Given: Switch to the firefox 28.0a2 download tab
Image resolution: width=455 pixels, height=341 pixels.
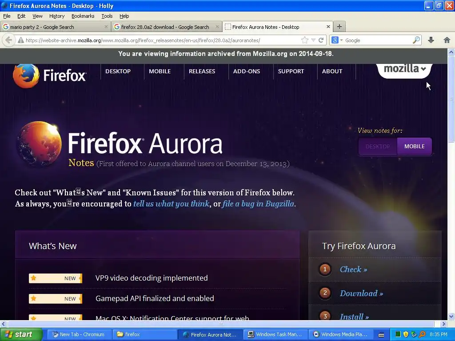Looking at the screenshot, I should 166,27.
